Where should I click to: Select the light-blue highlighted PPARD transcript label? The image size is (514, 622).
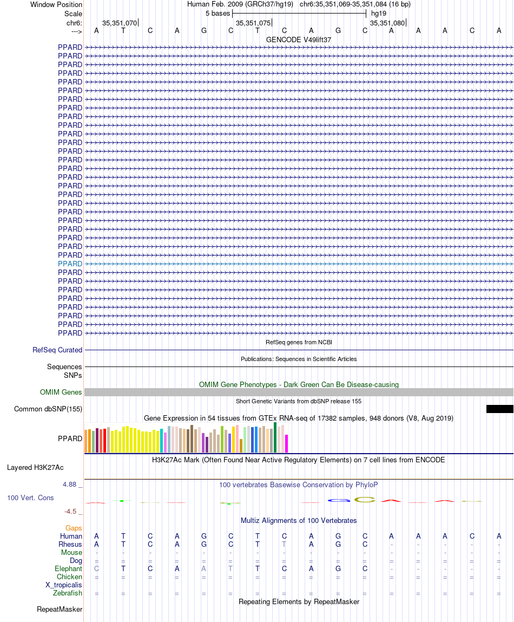(x=70, y=264)
